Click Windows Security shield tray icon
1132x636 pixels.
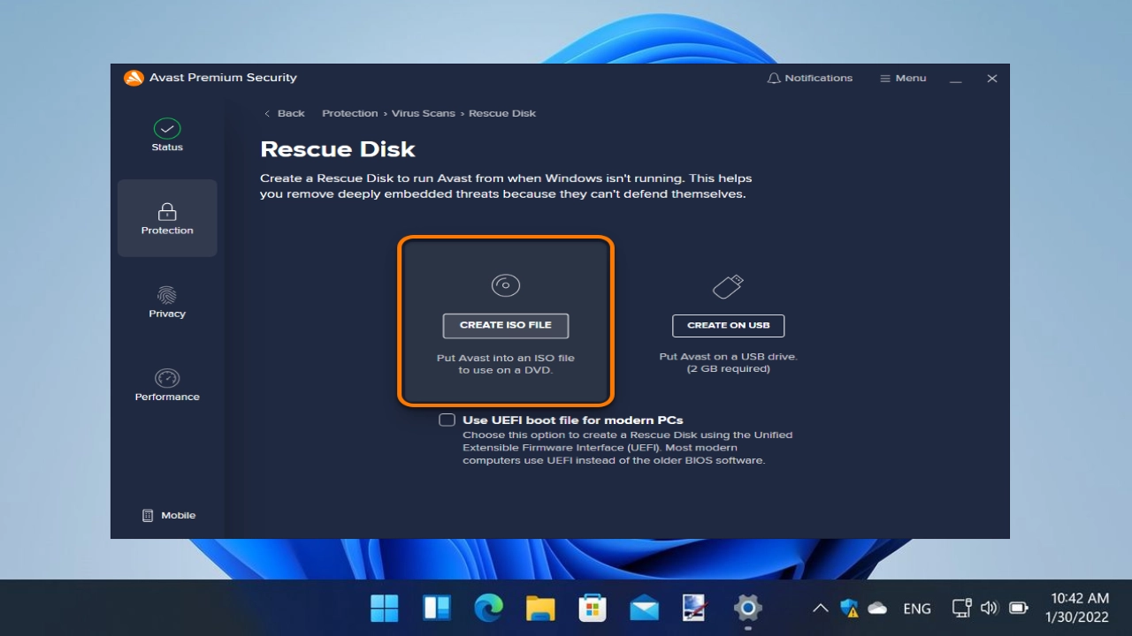[x=849, y=608]
